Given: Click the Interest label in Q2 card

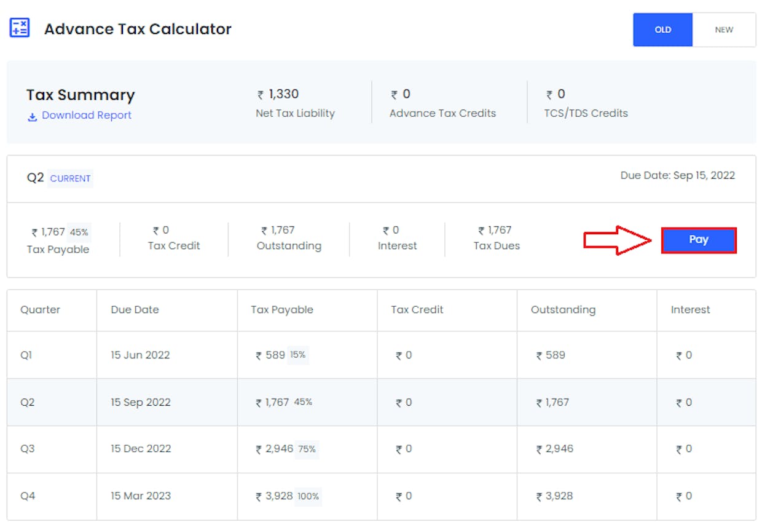Looking at the screenshot, I should [397, 245].
